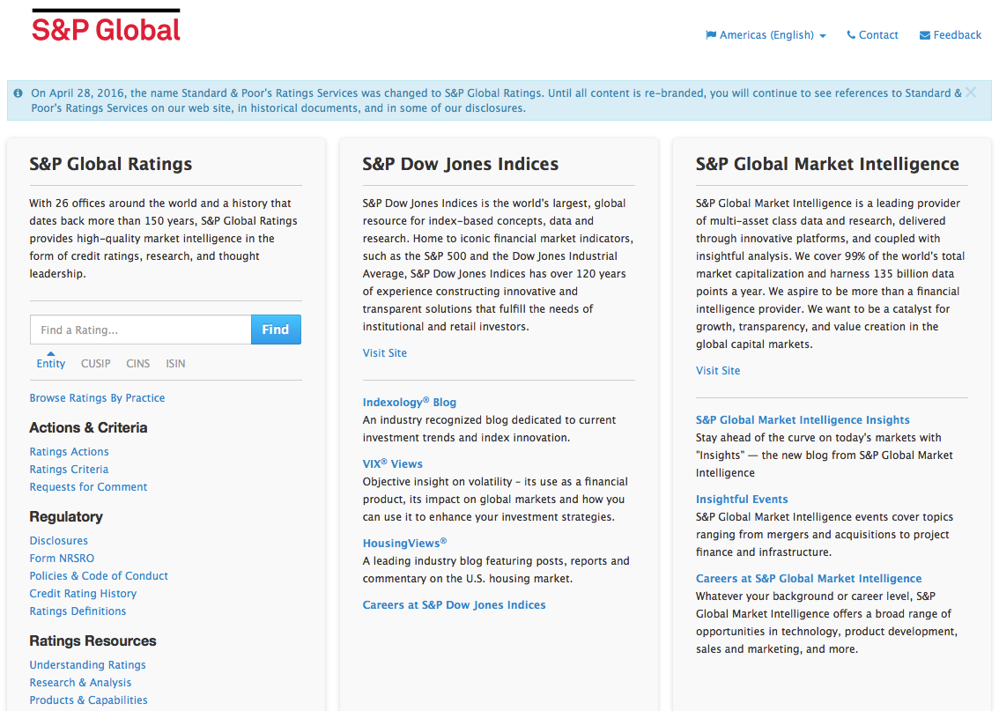The width and height of the screenshot is (999, 711).
Task: Click the S&P Global Ratings heading
Action: pos(111,164)
